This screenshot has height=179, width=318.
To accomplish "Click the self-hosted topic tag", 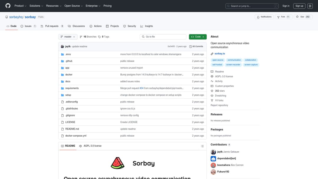I will click(217, 65).
